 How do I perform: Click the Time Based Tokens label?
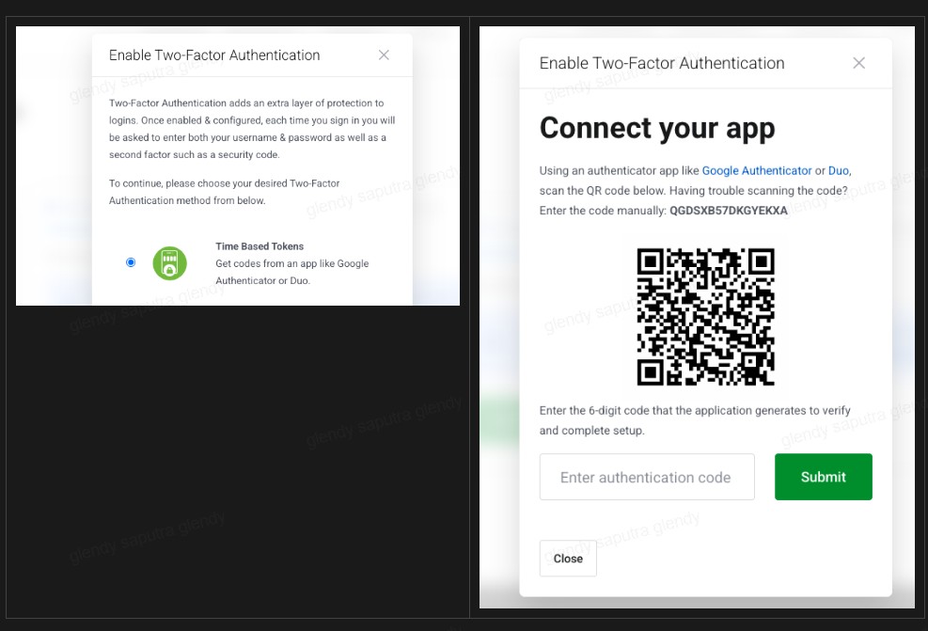coord(260,246)
